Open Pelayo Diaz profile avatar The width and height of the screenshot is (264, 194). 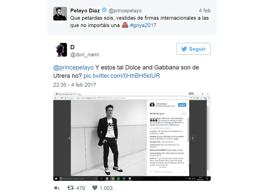coord(60,14)
